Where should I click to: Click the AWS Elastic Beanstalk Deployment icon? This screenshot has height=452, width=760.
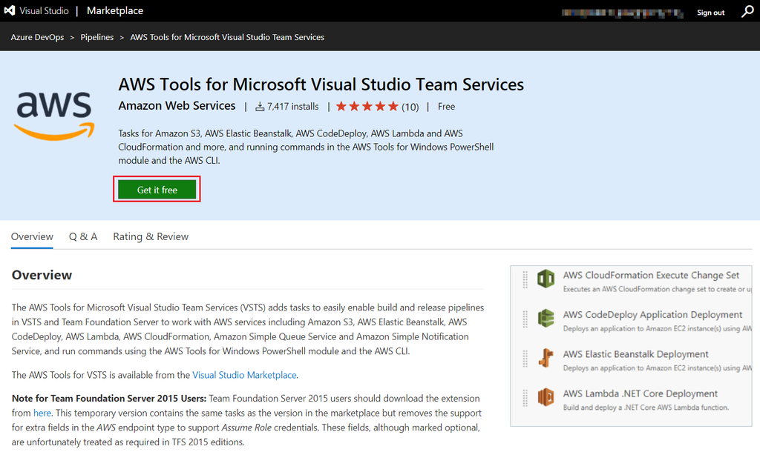pyautogui.click(x=546, y=358)
